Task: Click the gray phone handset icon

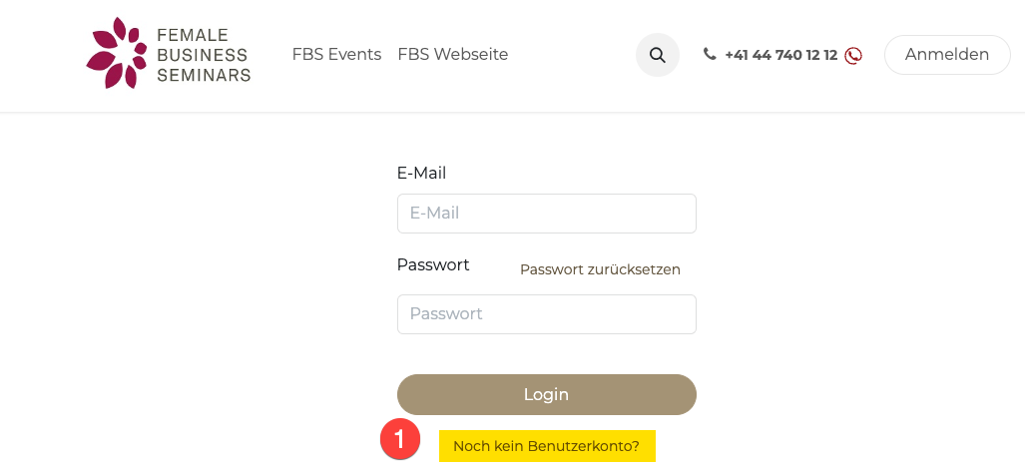Action: point(710,55)
